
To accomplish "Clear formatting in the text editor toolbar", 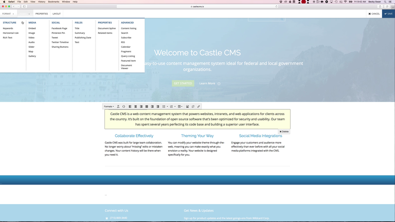I will [118, 106].
